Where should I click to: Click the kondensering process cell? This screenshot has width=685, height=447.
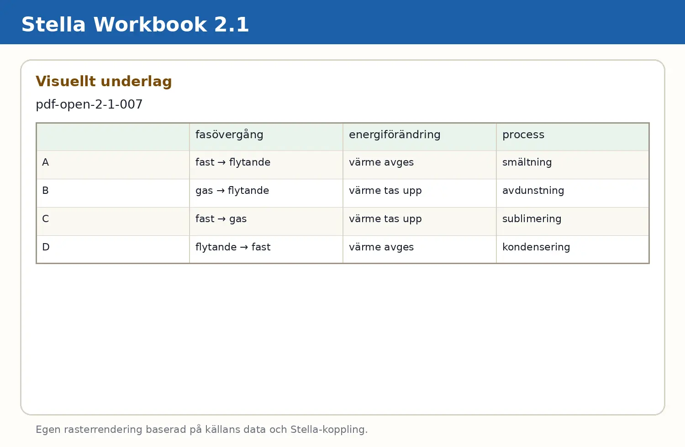coord(573,249)
